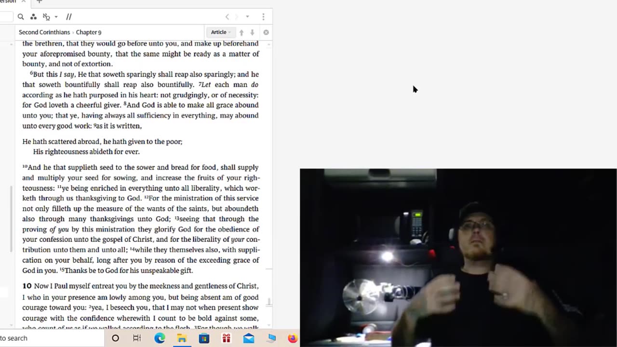Jump to previous article with up arrow
617x347 pixels.
click(241, 32)
